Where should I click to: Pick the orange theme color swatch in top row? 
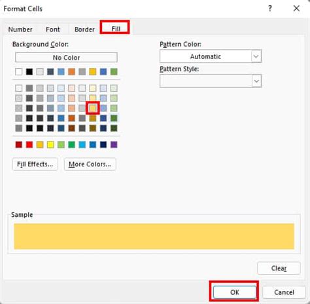pyautogui.click(x=71, y=71)
